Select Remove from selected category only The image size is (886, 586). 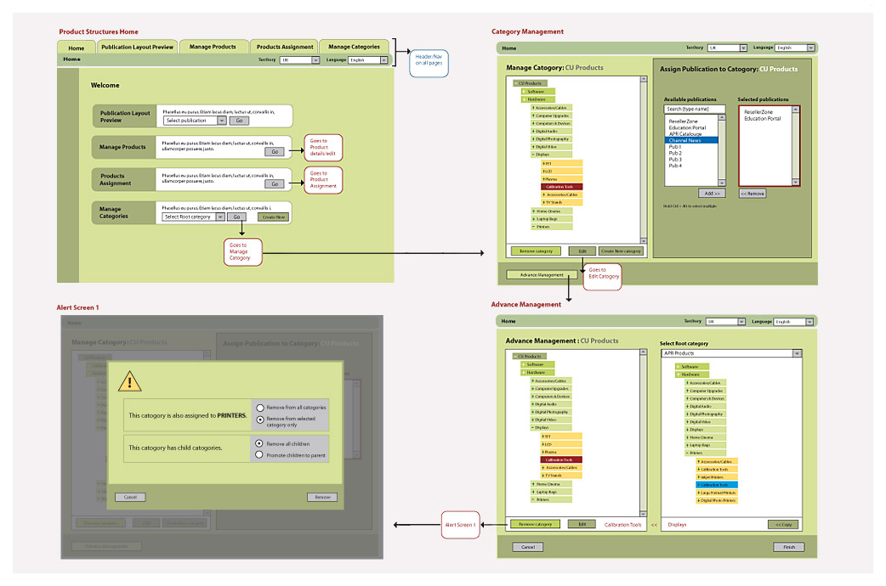click(260, 420)
